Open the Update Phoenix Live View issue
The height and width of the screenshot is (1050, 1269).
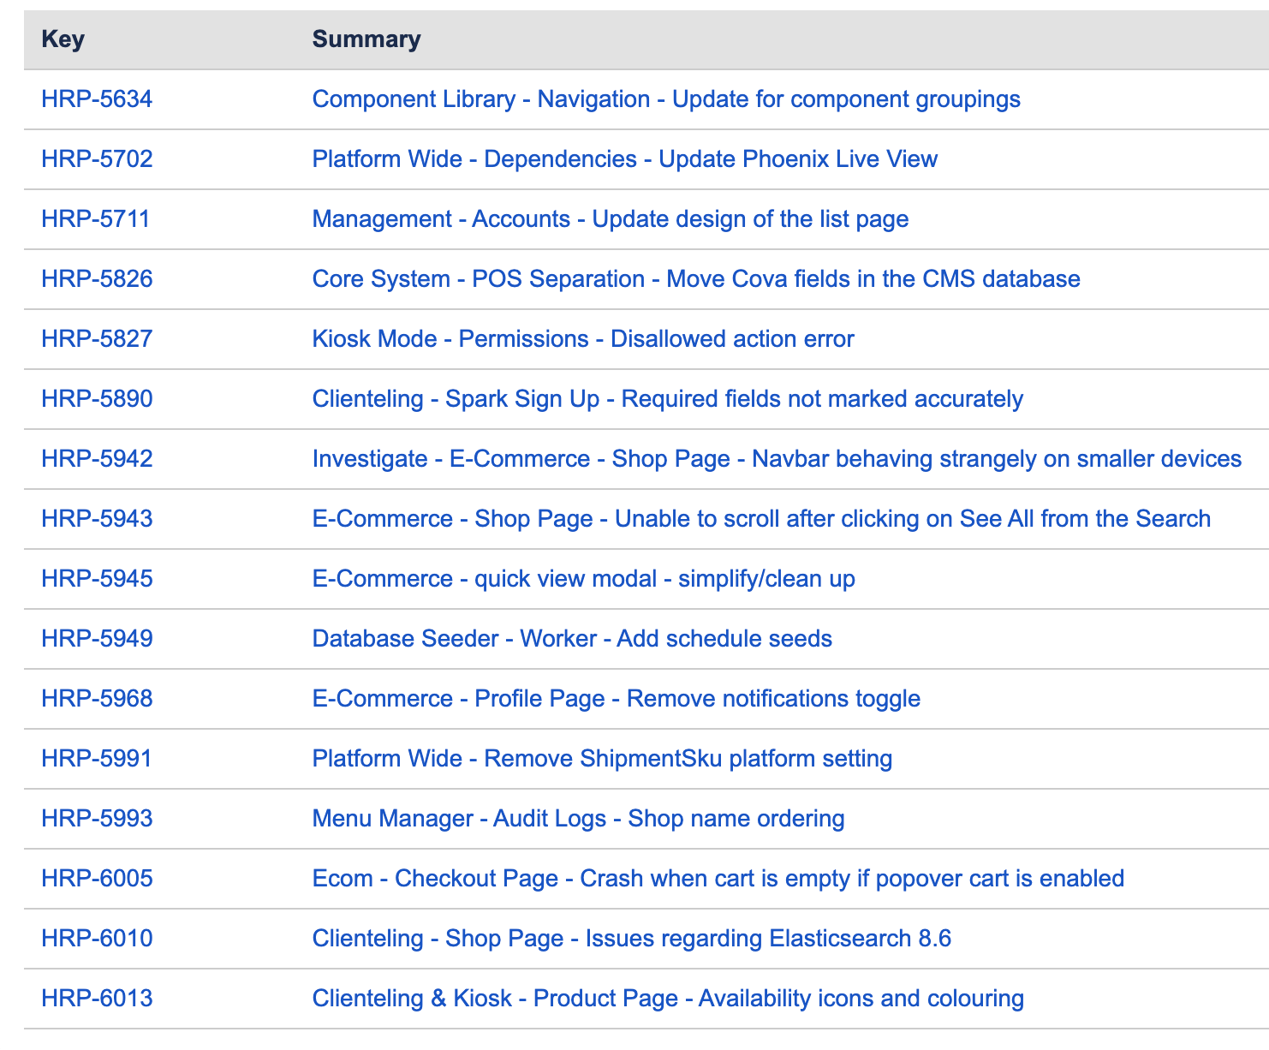tap(624, 159)
